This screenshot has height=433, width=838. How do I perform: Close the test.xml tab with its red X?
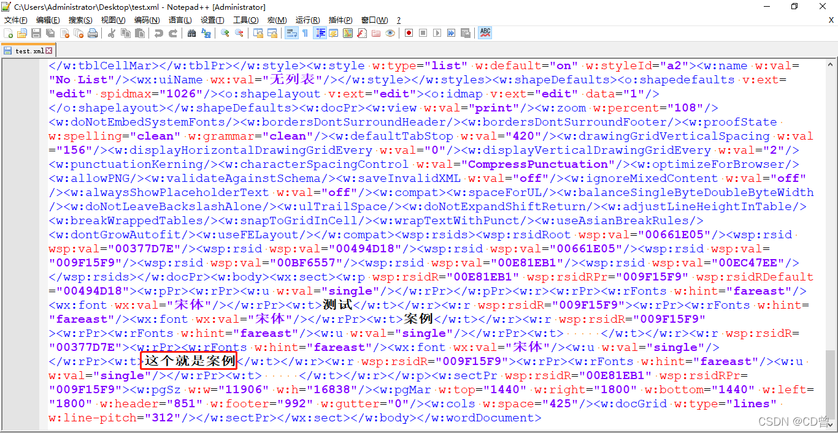[x=49, y=51]
